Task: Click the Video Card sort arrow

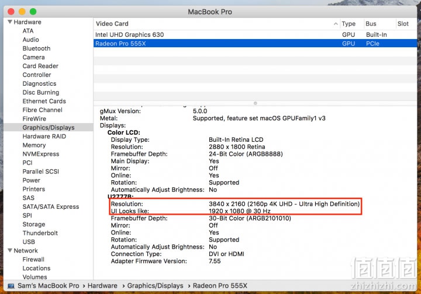Action: [336, 24]
